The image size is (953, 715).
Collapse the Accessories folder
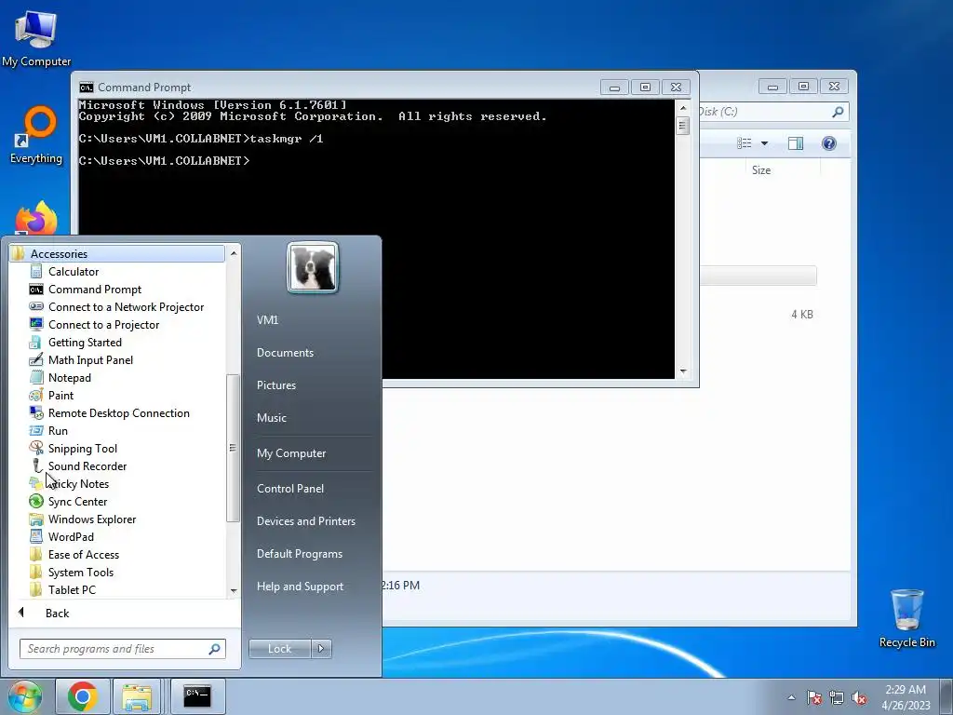(116, 253)
